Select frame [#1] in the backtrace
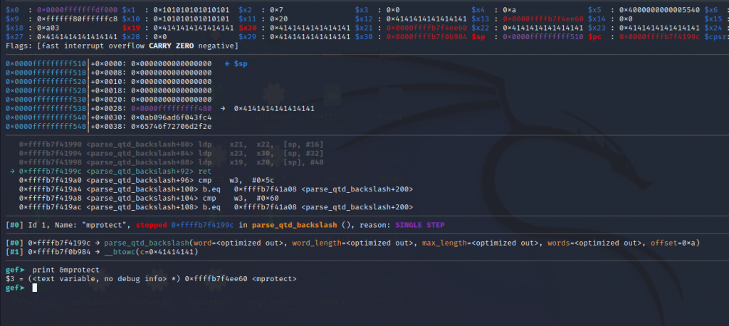This screenshot has height=326, width=729. pos(14,251)
